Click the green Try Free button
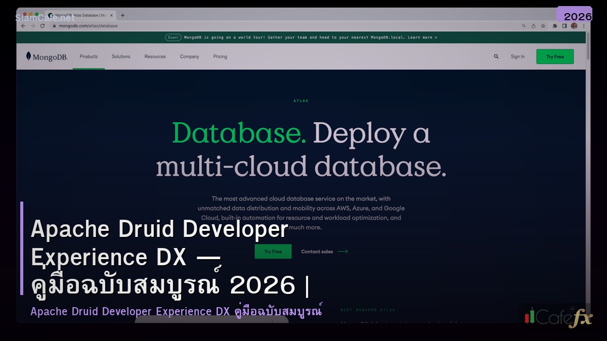 pyautogui.click(x=554, y=56)
